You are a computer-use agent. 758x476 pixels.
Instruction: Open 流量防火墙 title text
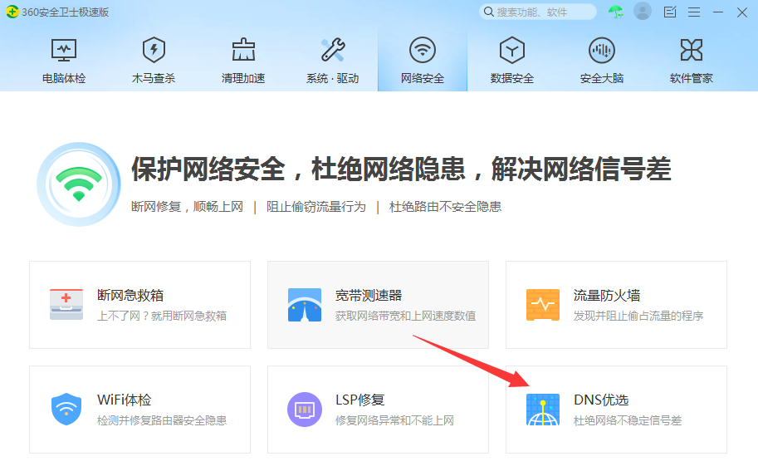click(607, 295)
